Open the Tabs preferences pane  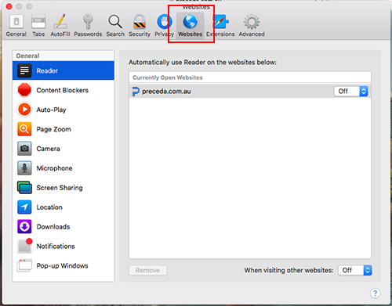[x=38, y=26]
